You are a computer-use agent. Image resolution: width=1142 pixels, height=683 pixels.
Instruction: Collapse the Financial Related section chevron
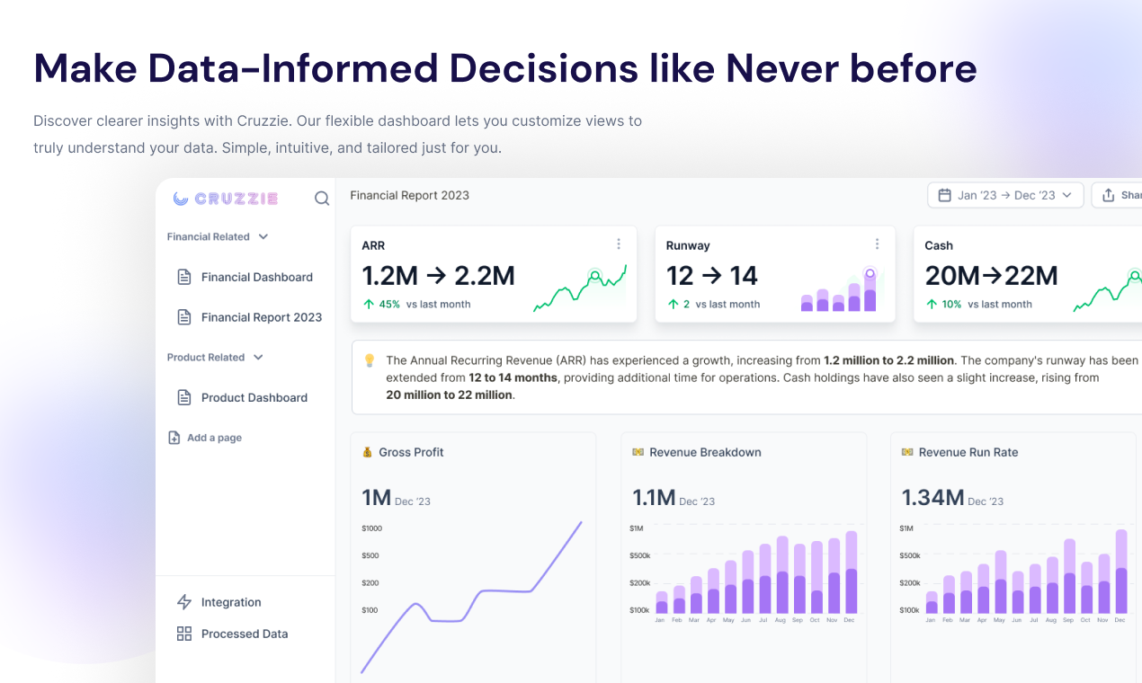(263, 237)
